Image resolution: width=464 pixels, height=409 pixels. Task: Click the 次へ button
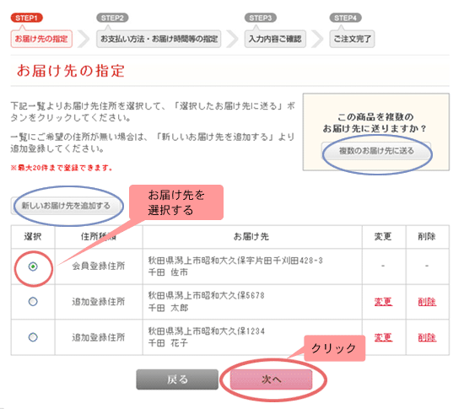pyautogui.click(x=272, y=379)
